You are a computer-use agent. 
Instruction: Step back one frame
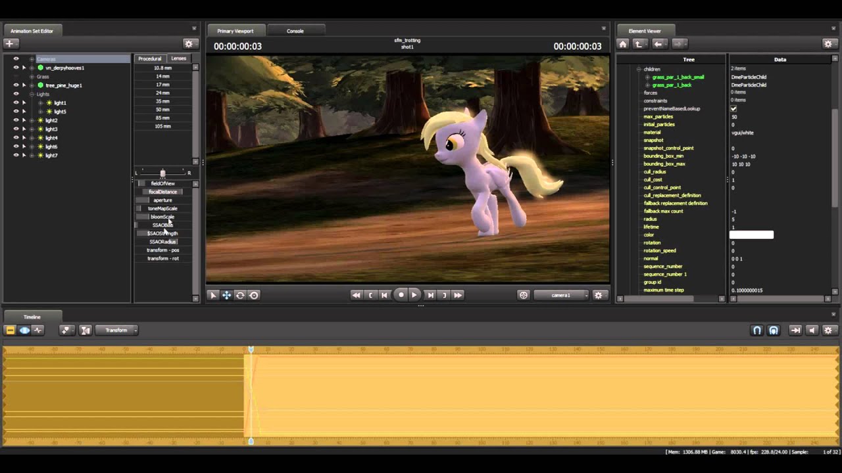click(385, 295)
